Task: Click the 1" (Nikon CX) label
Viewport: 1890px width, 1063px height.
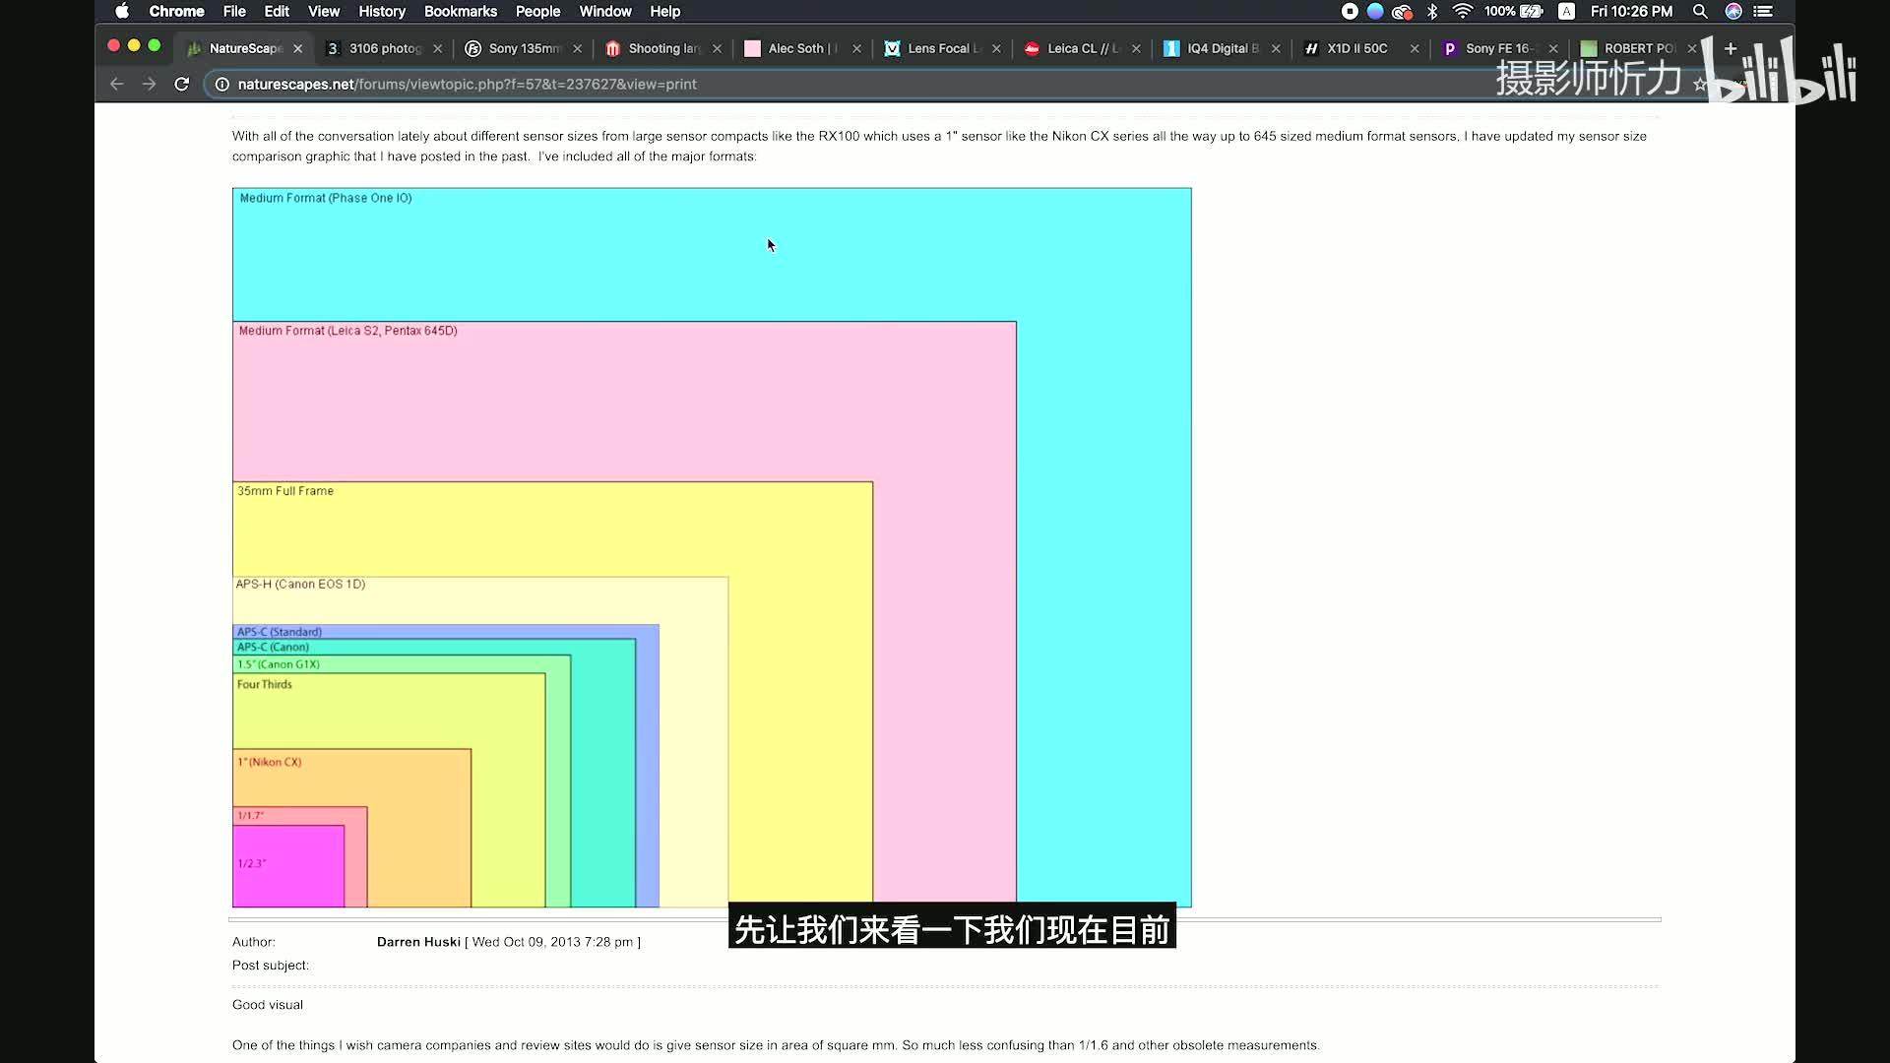Action: (270, 762)
